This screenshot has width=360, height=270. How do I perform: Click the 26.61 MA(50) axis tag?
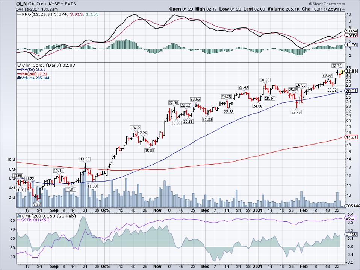point(351,91)
